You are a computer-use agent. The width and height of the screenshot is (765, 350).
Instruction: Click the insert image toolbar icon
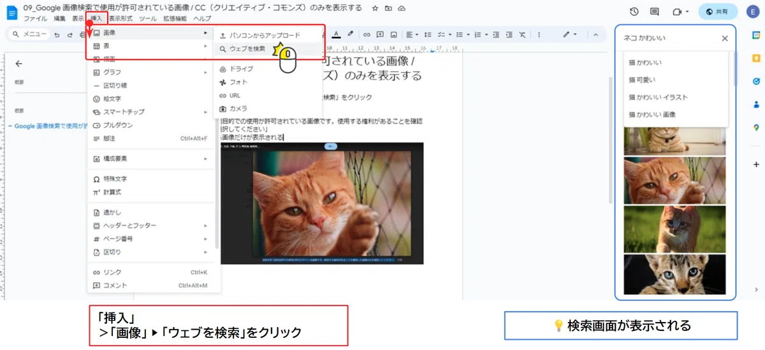[393, 34]
